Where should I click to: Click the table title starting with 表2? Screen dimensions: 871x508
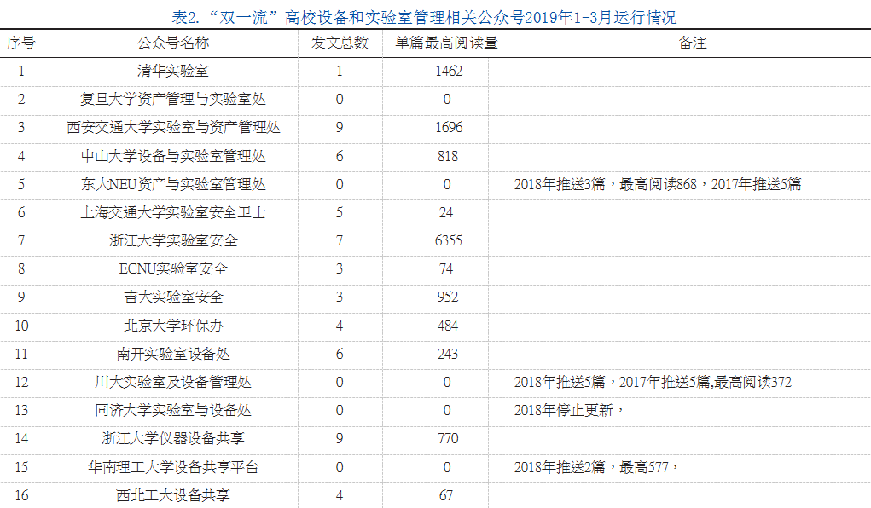(x=424, y=17)
